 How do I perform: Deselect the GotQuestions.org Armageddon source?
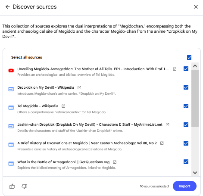(186, 162)
